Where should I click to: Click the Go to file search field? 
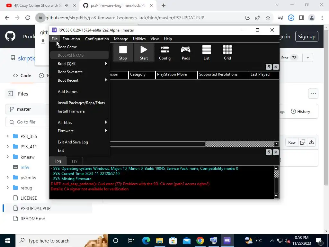tap(27, 122)
